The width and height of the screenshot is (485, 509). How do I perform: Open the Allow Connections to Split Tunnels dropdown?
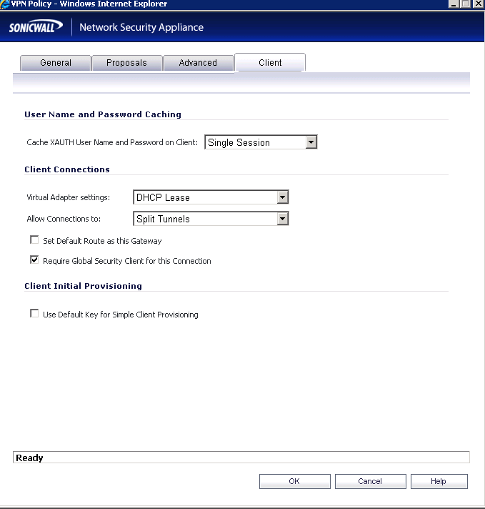[211, 219]
